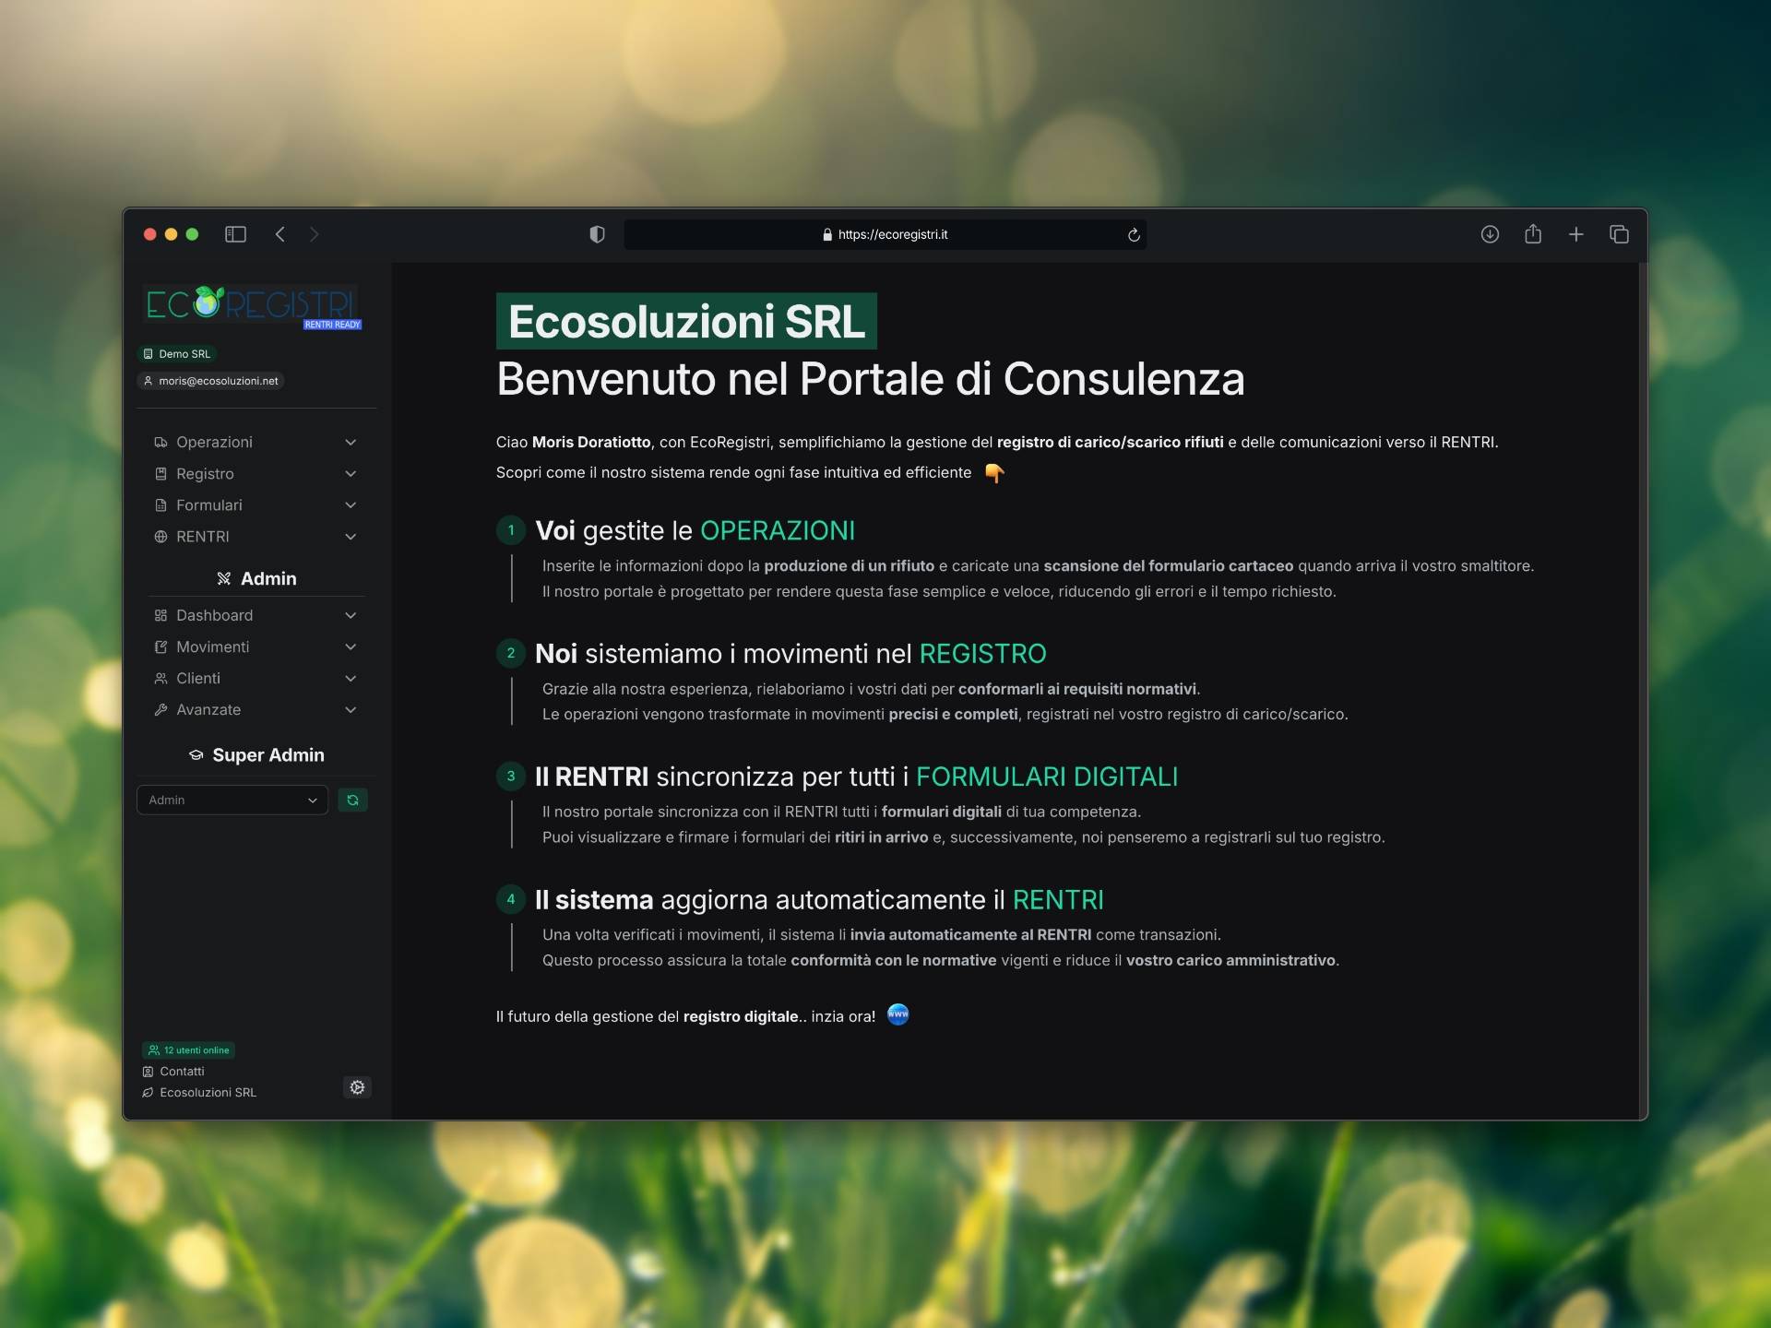
Task: Expand the Avanzate chevron
Action: click(x=351, y=709)
